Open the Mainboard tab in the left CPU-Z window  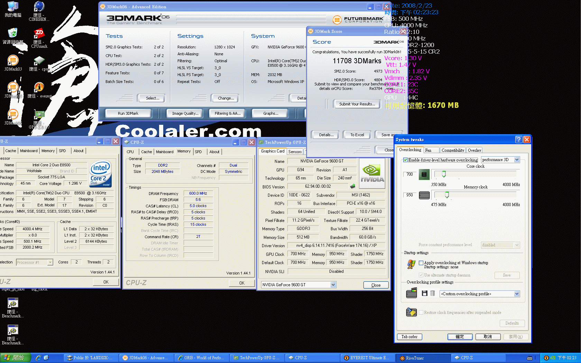pyautogui.click(x=29, y=151)
